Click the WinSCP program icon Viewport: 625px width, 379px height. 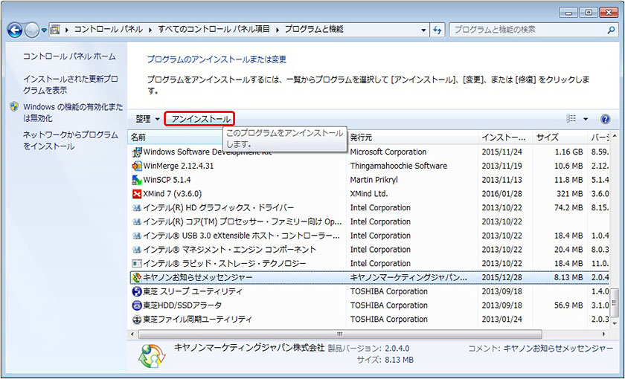pyautogui.click(x=136, y=180)
